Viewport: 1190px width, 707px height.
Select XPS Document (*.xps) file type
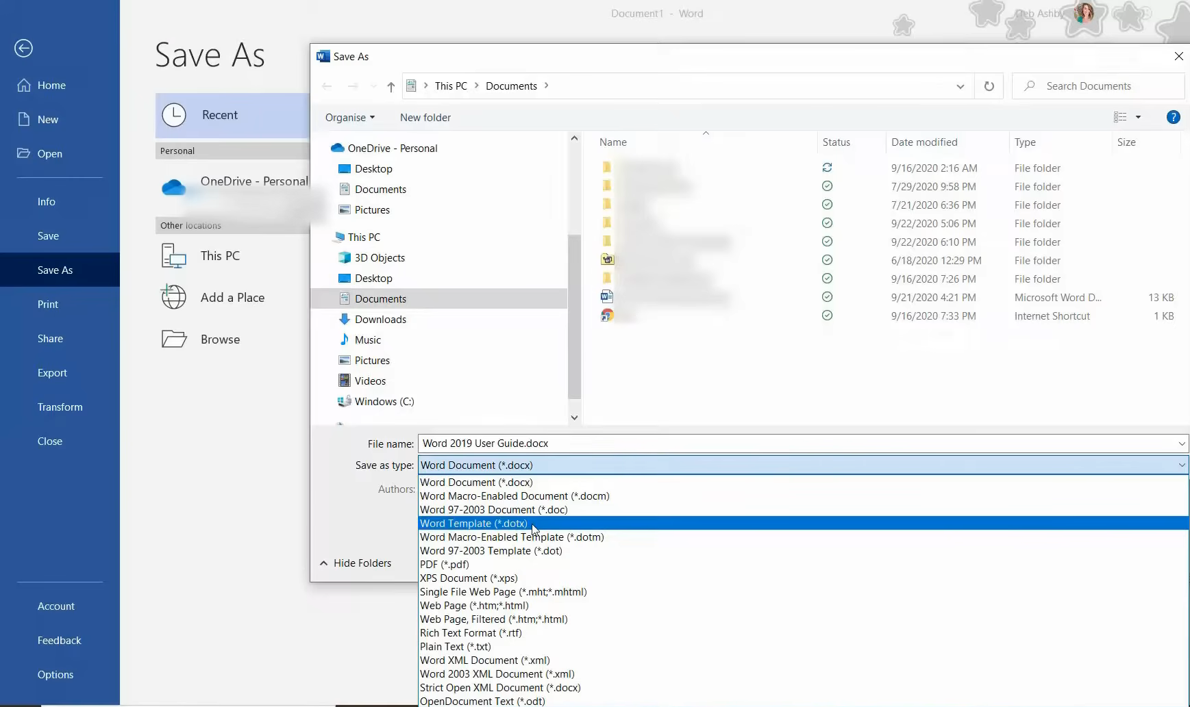tap(804, 578)
